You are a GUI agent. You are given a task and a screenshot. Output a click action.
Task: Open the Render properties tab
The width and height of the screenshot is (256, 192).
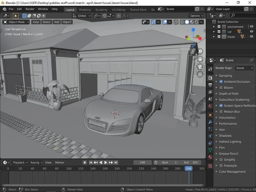click(210, 78)
